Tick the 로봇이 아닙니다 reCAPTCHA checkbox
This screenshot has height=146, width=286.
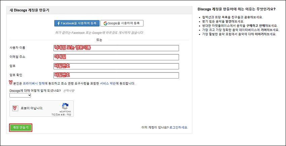pyautogui.click(x=15, y=108)
